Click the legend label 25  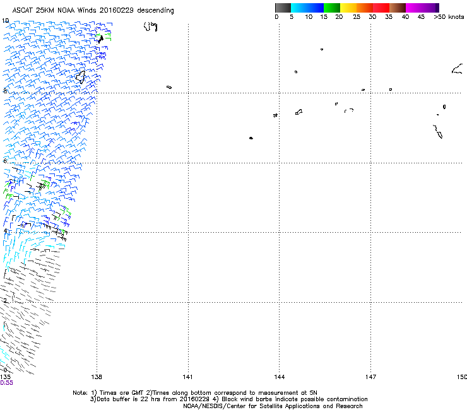pos(357,16)
